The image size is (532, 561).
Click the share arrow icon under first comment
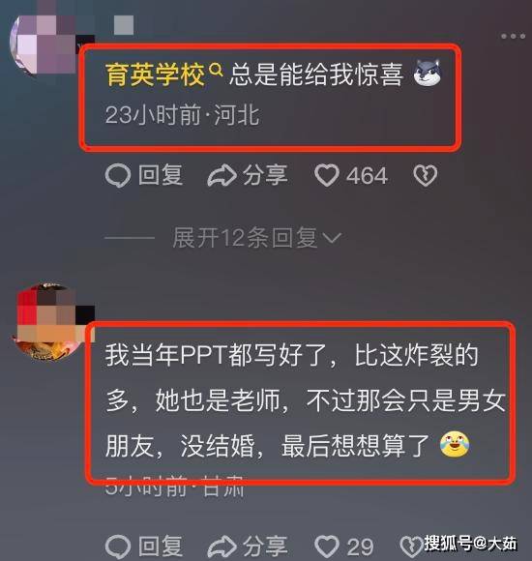[x=222, y=175]
